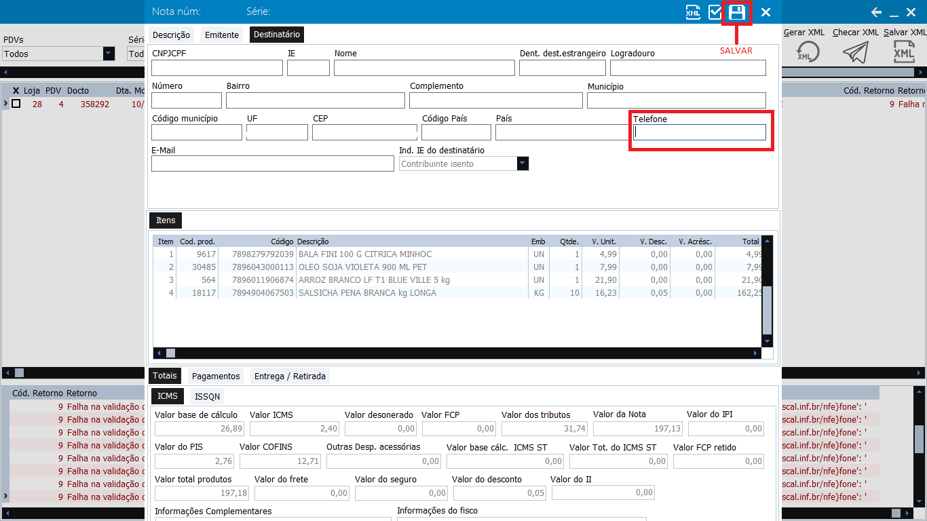
Task: Focus the Número input field
Action: click(x=187, y=100)
